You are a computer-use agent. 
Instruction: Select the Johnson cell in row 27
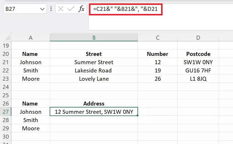[x=31, y=112]
